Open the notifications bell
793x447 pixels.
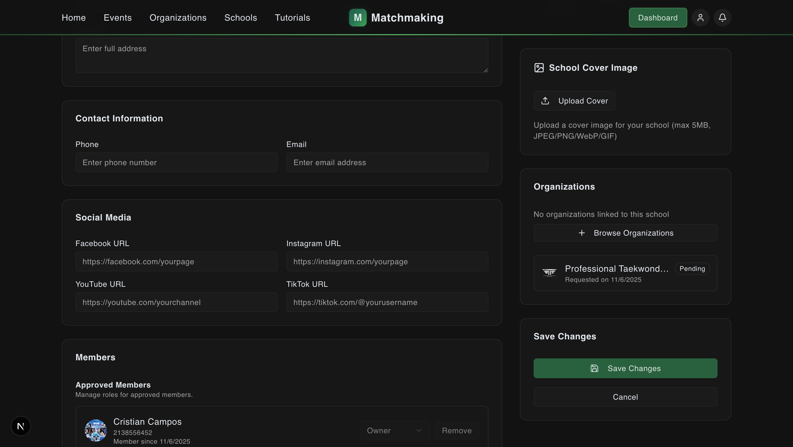point(722,18)
